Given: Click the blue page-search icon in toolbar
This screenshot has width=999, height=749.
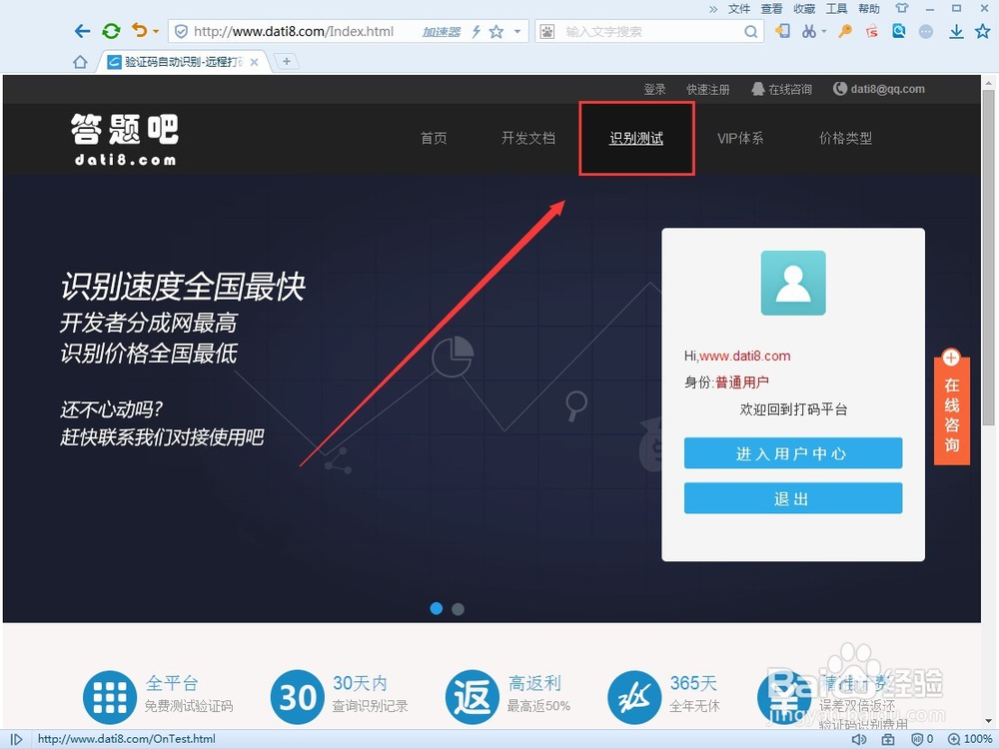Looking at the screenshot, I should click(x=898, y=31).
